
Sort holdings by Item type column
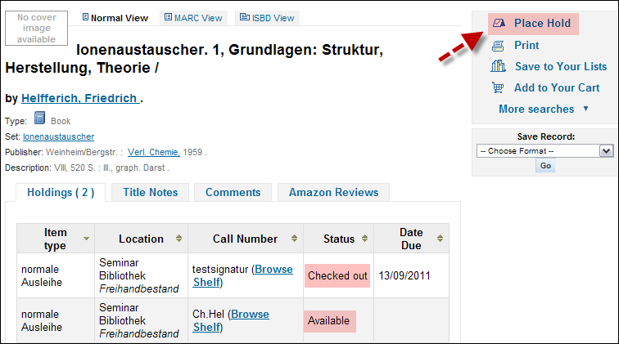86,239
